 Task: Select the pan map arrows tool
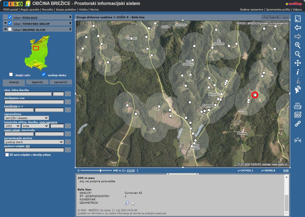click(x=298, y=63)
